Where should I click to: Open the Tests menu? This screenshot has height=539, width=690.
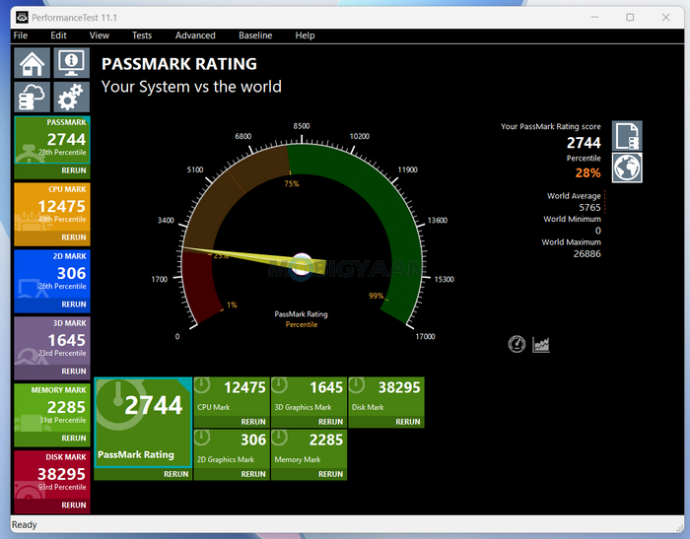click(x=142, y=35)
